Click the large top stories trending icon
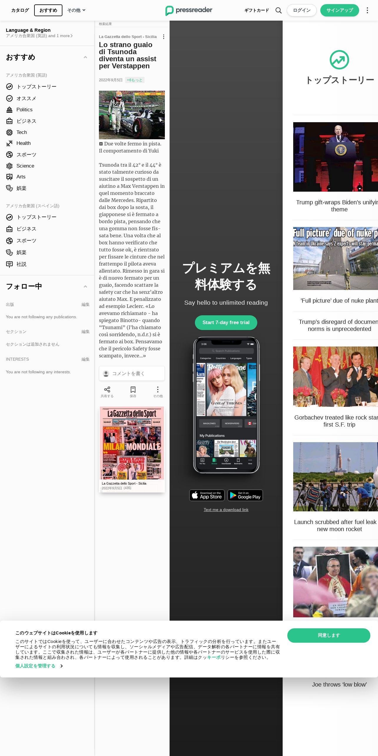The height and width of the screenshot is (756, 378). pos(339,60)
